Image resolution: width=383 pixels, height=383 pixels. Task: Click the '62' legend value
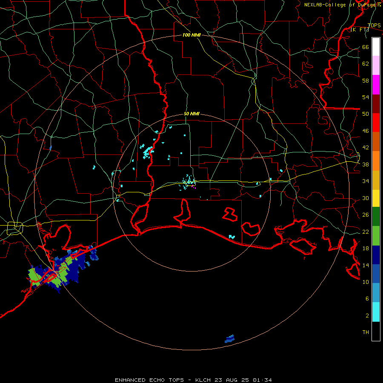coord(366,64)
